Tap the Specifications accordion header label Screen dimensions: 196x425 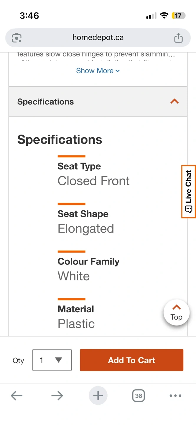tap(46, 102)
